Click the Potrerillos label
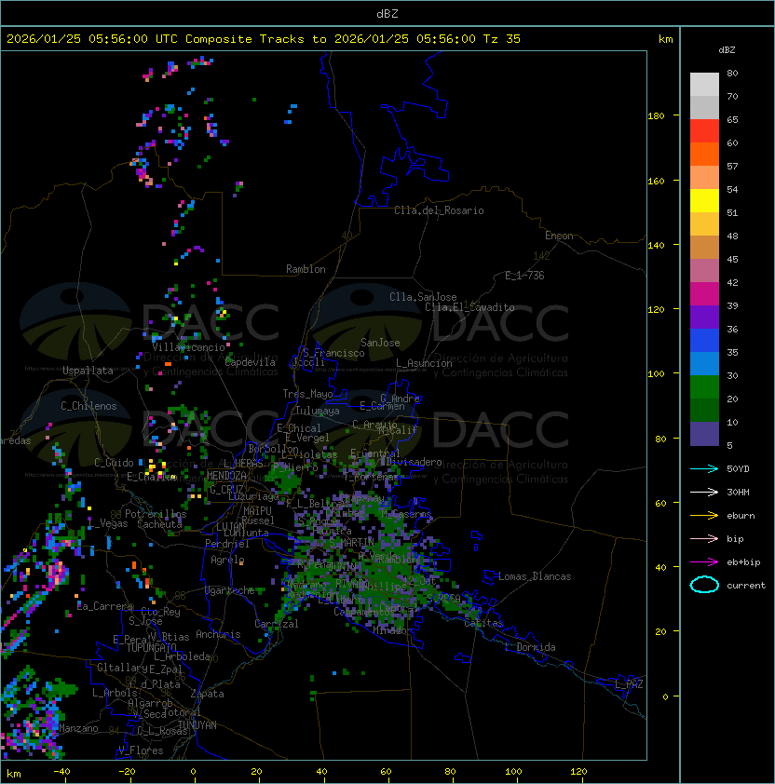The height and width of the screenshot is (784, 775). click(156, 514)
